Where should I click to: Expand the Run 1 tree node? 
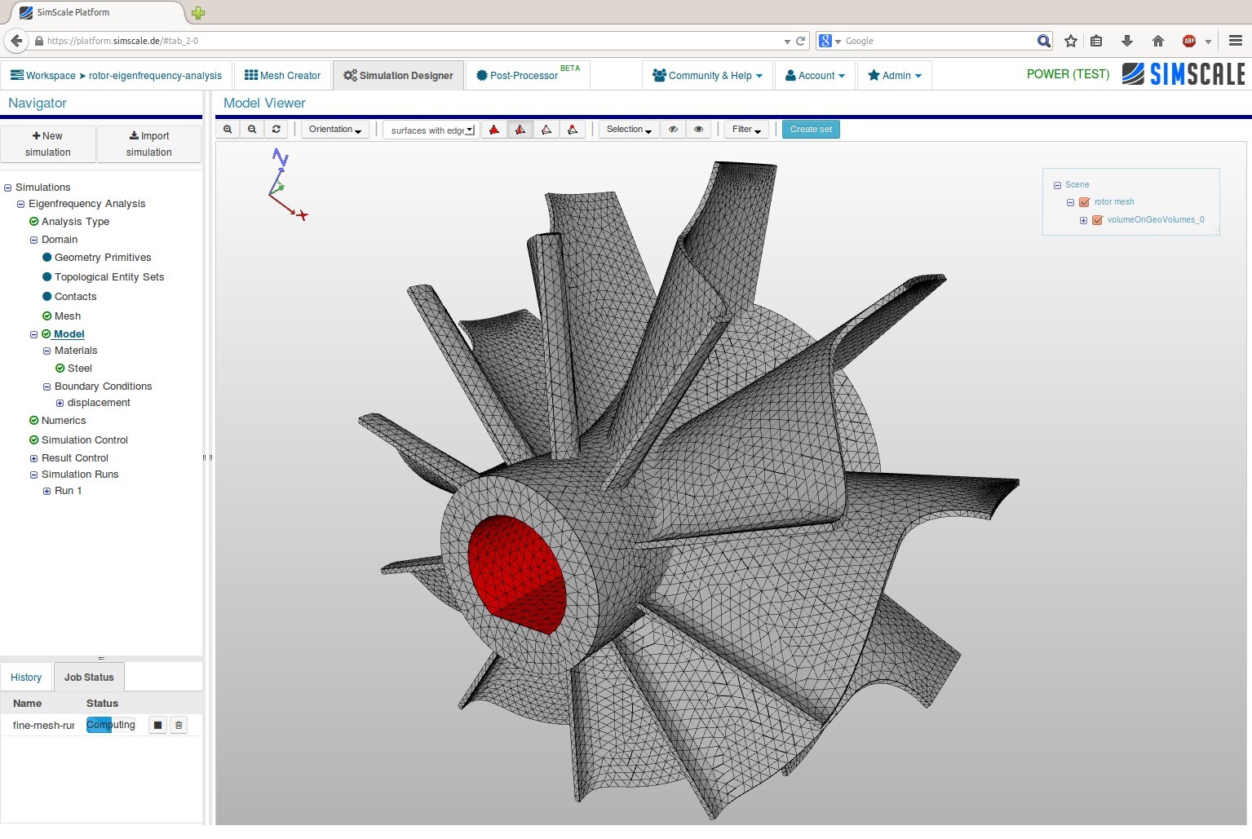46,491
